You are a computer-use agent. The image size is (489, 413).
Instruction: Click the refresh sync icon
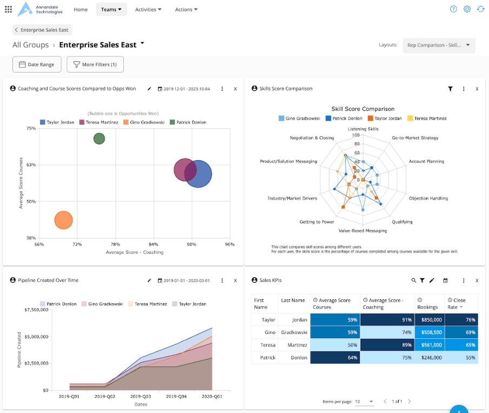(x=481, y=9)
